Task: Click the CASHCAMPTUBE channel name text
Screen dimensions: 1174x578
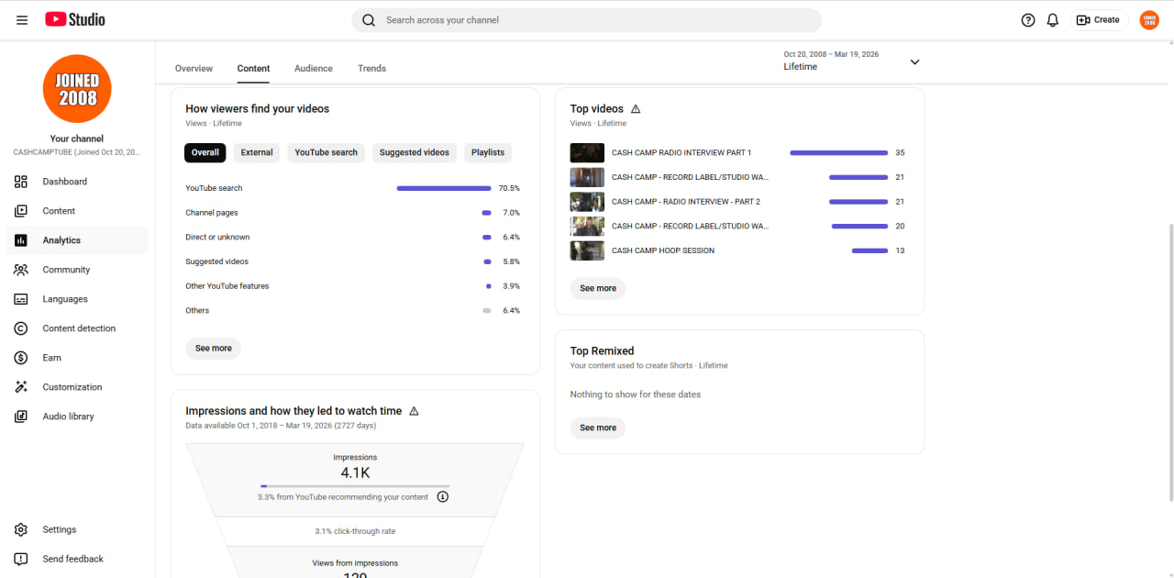Action: click(77, 152)
